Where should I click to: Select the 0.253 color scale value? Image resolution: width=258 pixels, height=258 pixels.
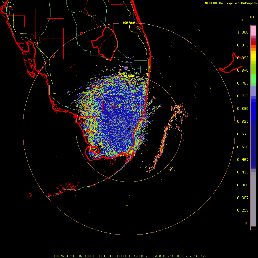tap(243, 210)
